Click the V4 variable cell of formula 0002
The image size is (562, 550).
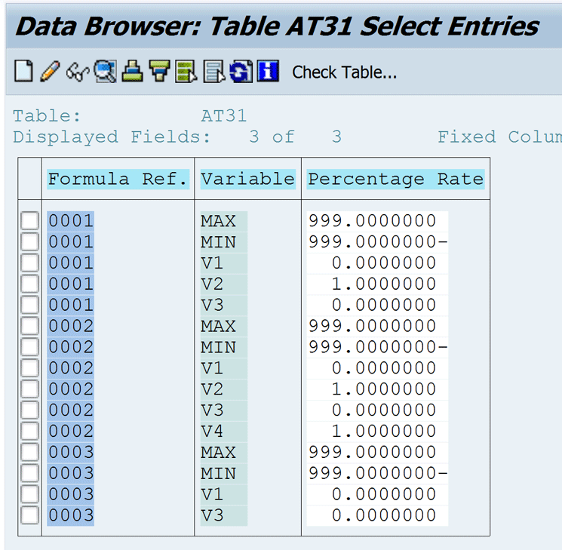click(223, 432)
